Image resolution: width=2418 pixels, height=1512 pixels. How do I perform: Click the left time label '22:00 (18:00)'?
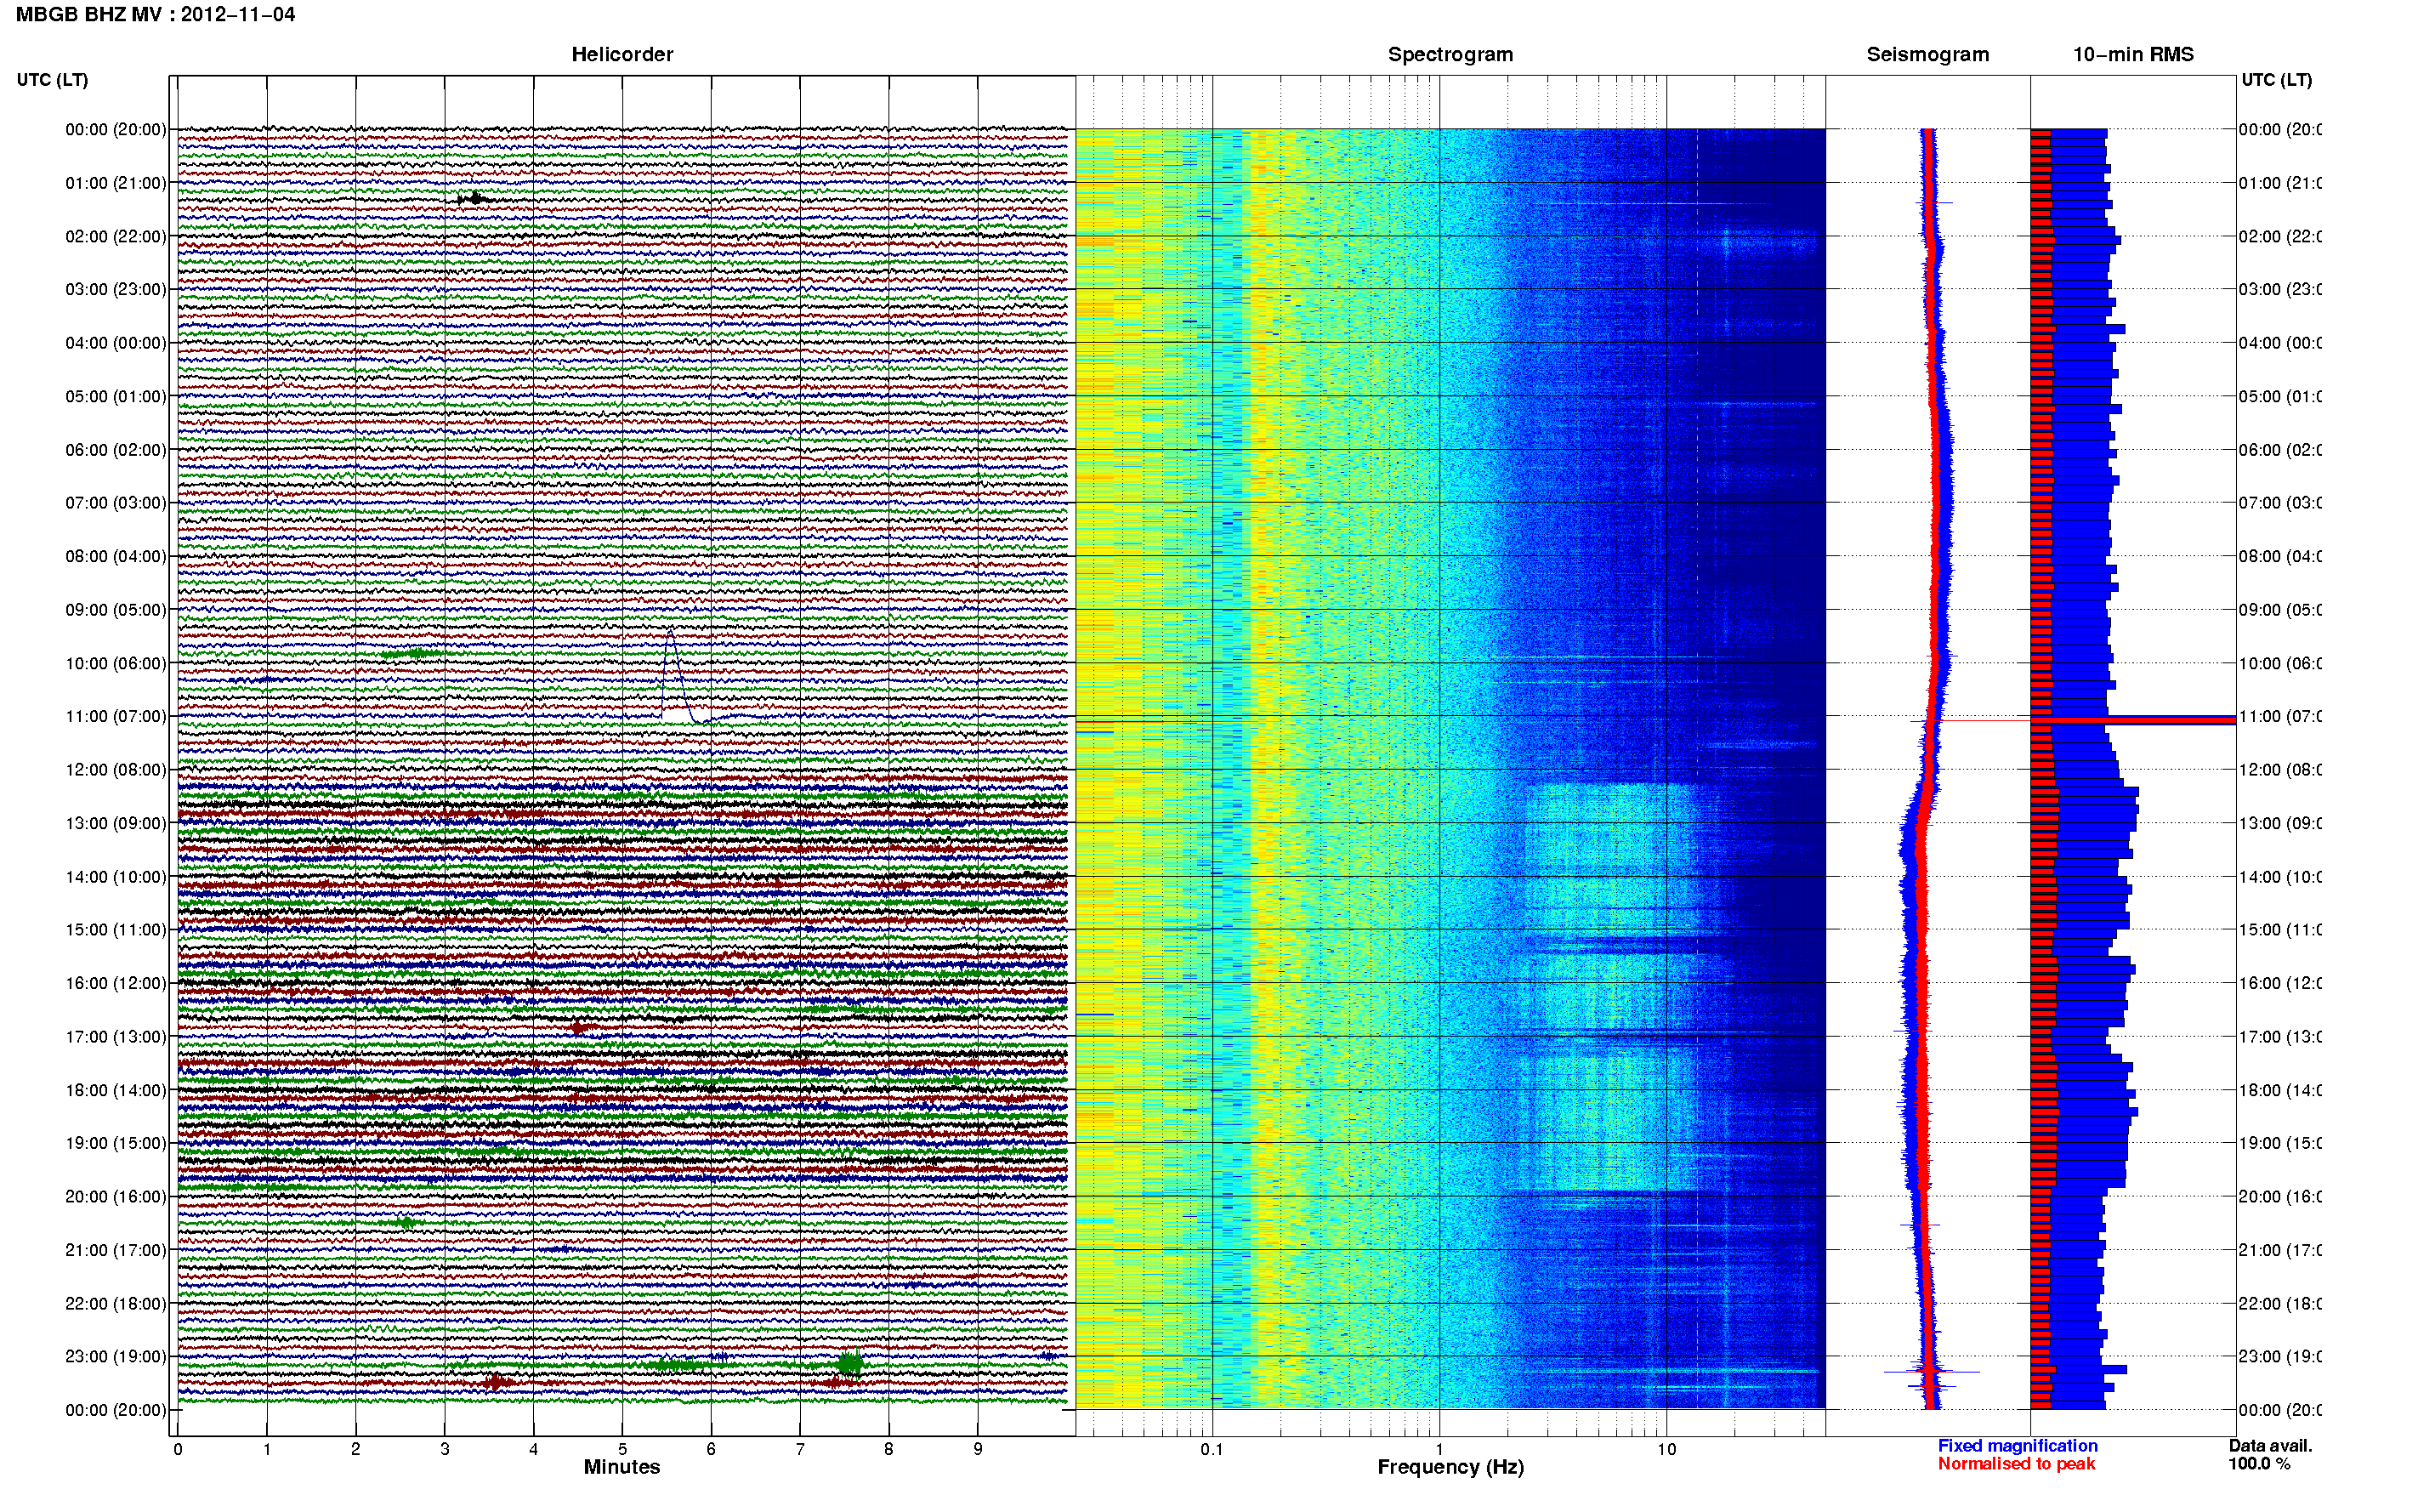(x=116, y=1303)
